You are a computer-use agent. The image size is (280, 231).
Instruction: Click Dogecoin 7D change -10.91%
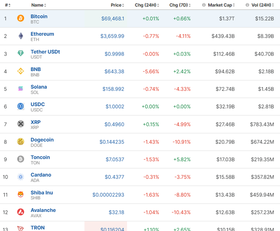click(x=181, y=142)
